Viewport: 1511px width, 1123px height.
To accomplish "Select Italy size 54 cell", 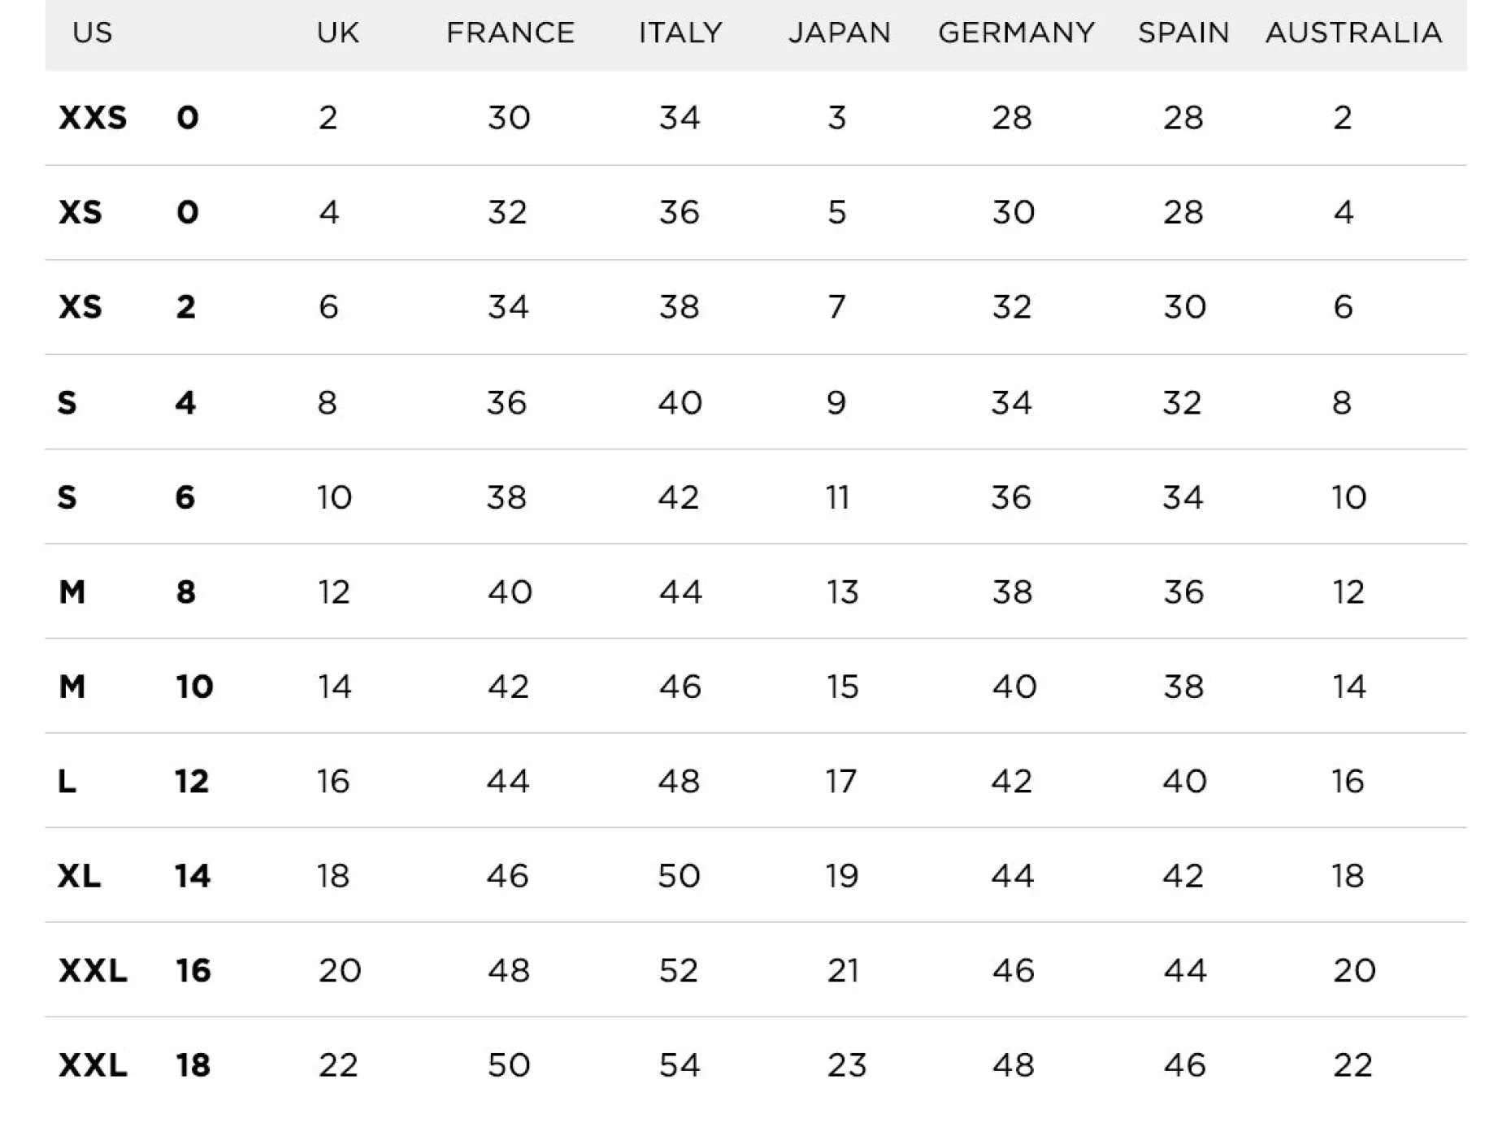I will tap(680, 1065).
